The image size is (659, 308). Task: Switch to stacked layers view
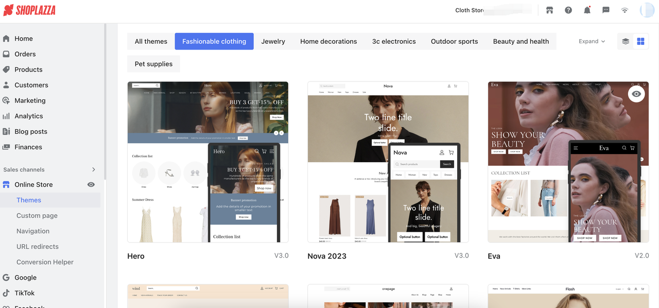point(626,41)
